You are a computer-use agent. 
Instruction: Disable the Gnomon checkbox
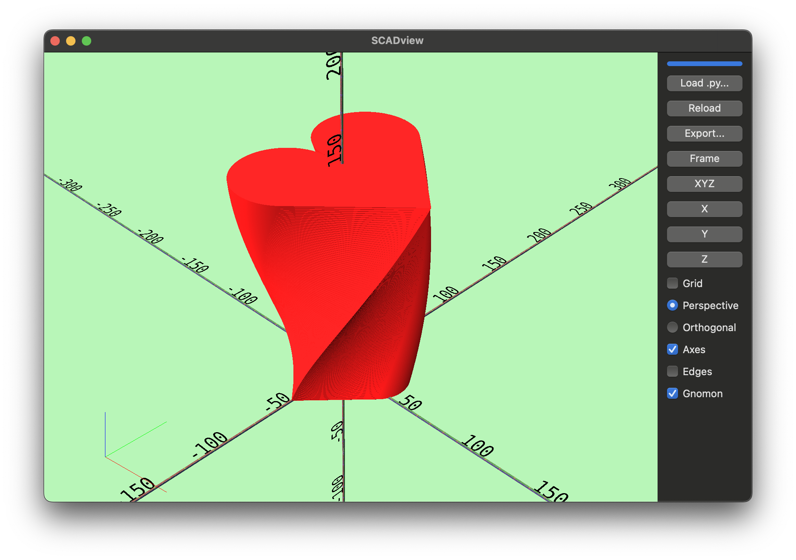(x=673, y=393)
